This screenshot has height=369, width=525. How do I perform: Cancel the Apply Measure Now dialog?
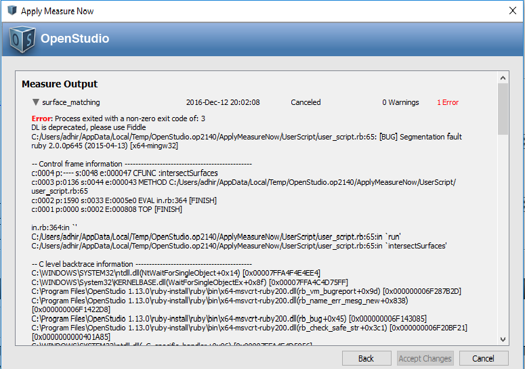click(x=484, y=358)
